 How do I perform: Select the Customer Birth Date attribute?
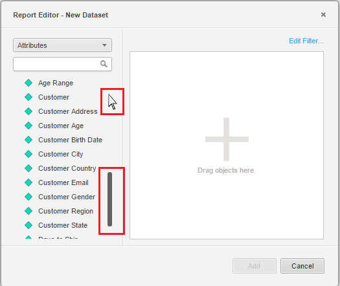click(x=70, y=140)
